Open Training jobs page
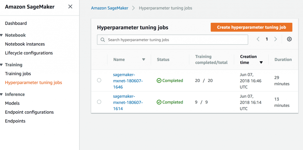Viewport: 303px width, 150px height. (18, 74)
